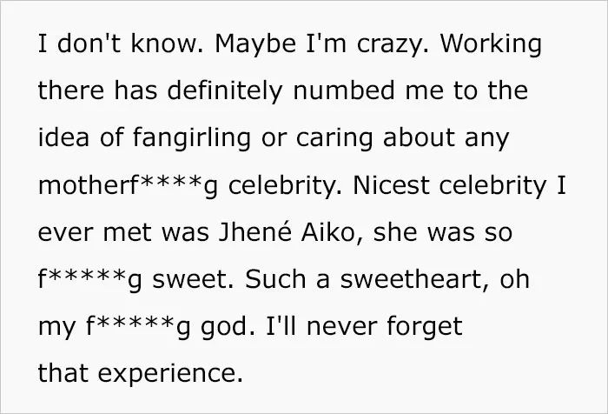Image resolution: width=608 pixels, height=414 pixels.
Task: Click the word "numbed"
Action: pos(344,90)
